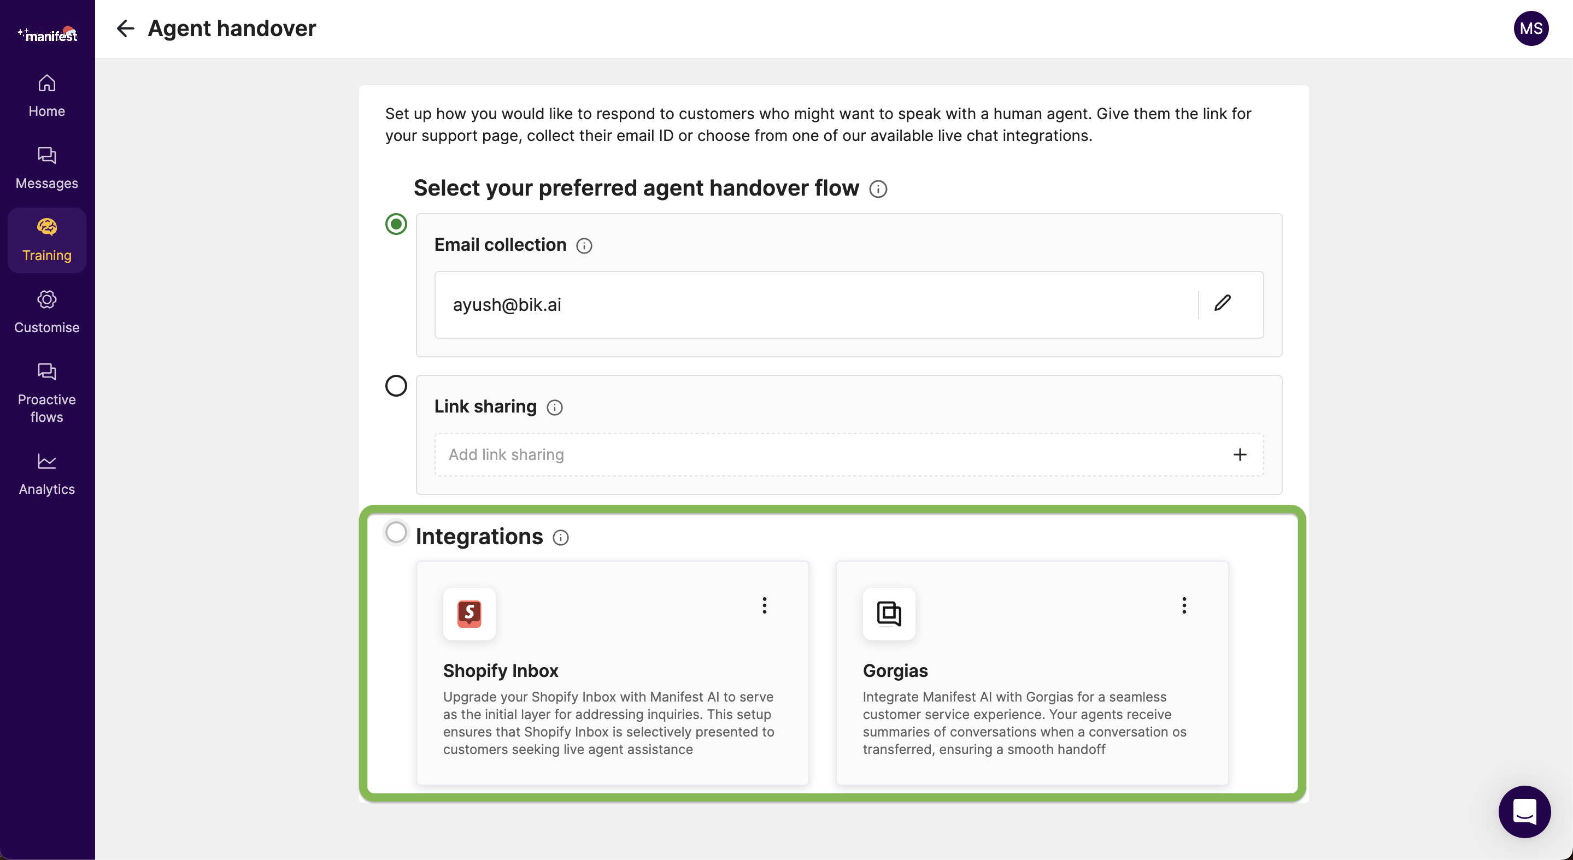Show info for Integrations
Image resolution: width=1573 pixels, height=860 pixels.
coord(561,538)
